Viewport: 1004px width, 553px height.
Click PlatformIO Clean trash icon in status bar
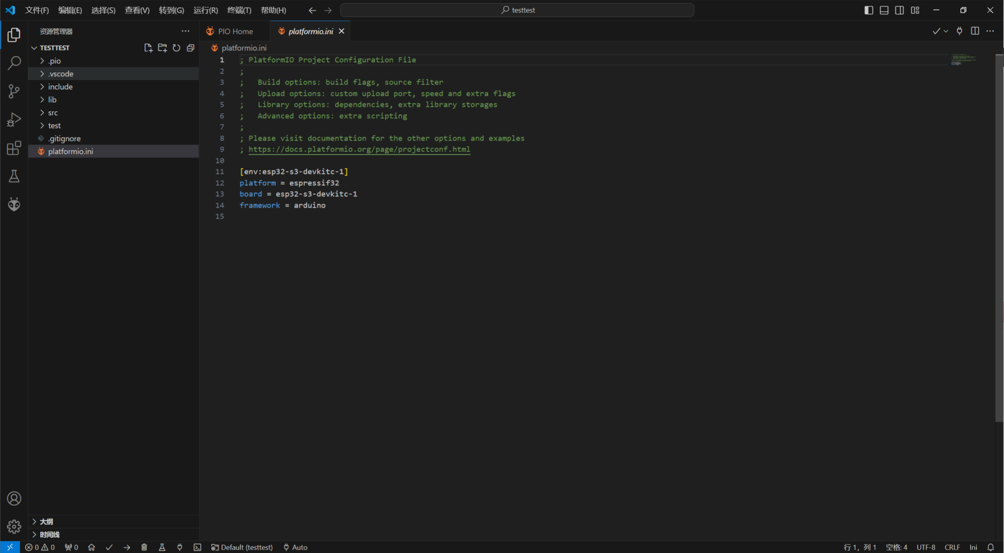pyautogui.click(x=144, y=547)
